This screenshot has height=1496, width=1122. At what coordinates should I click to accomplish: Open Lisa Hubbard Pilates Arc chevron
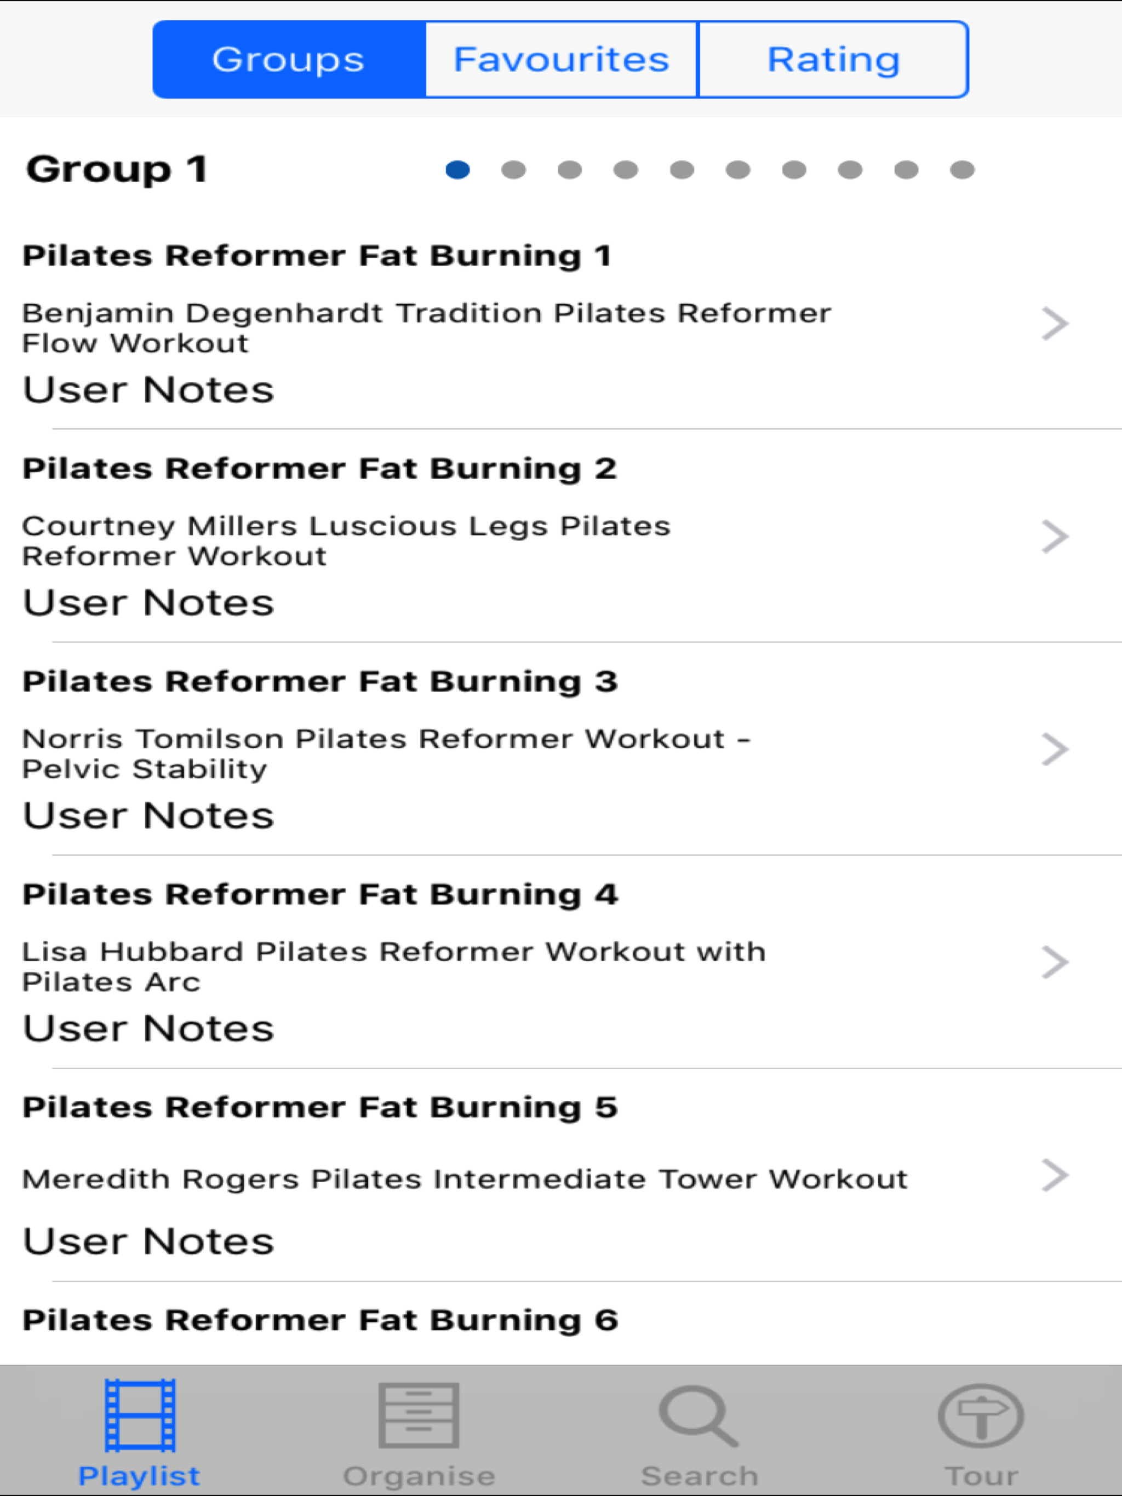pos(1054,963)
